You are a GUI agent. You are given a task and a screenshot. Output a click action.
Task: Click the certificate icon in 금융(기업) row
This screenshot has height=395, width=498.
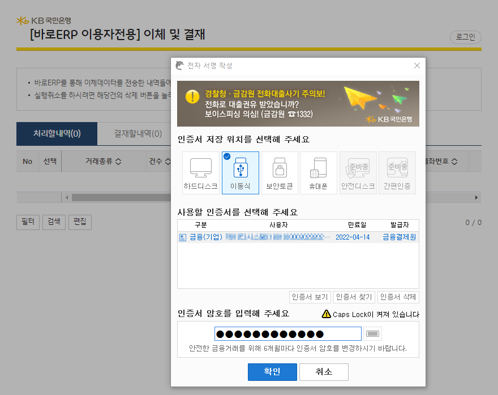coord(183,237)
